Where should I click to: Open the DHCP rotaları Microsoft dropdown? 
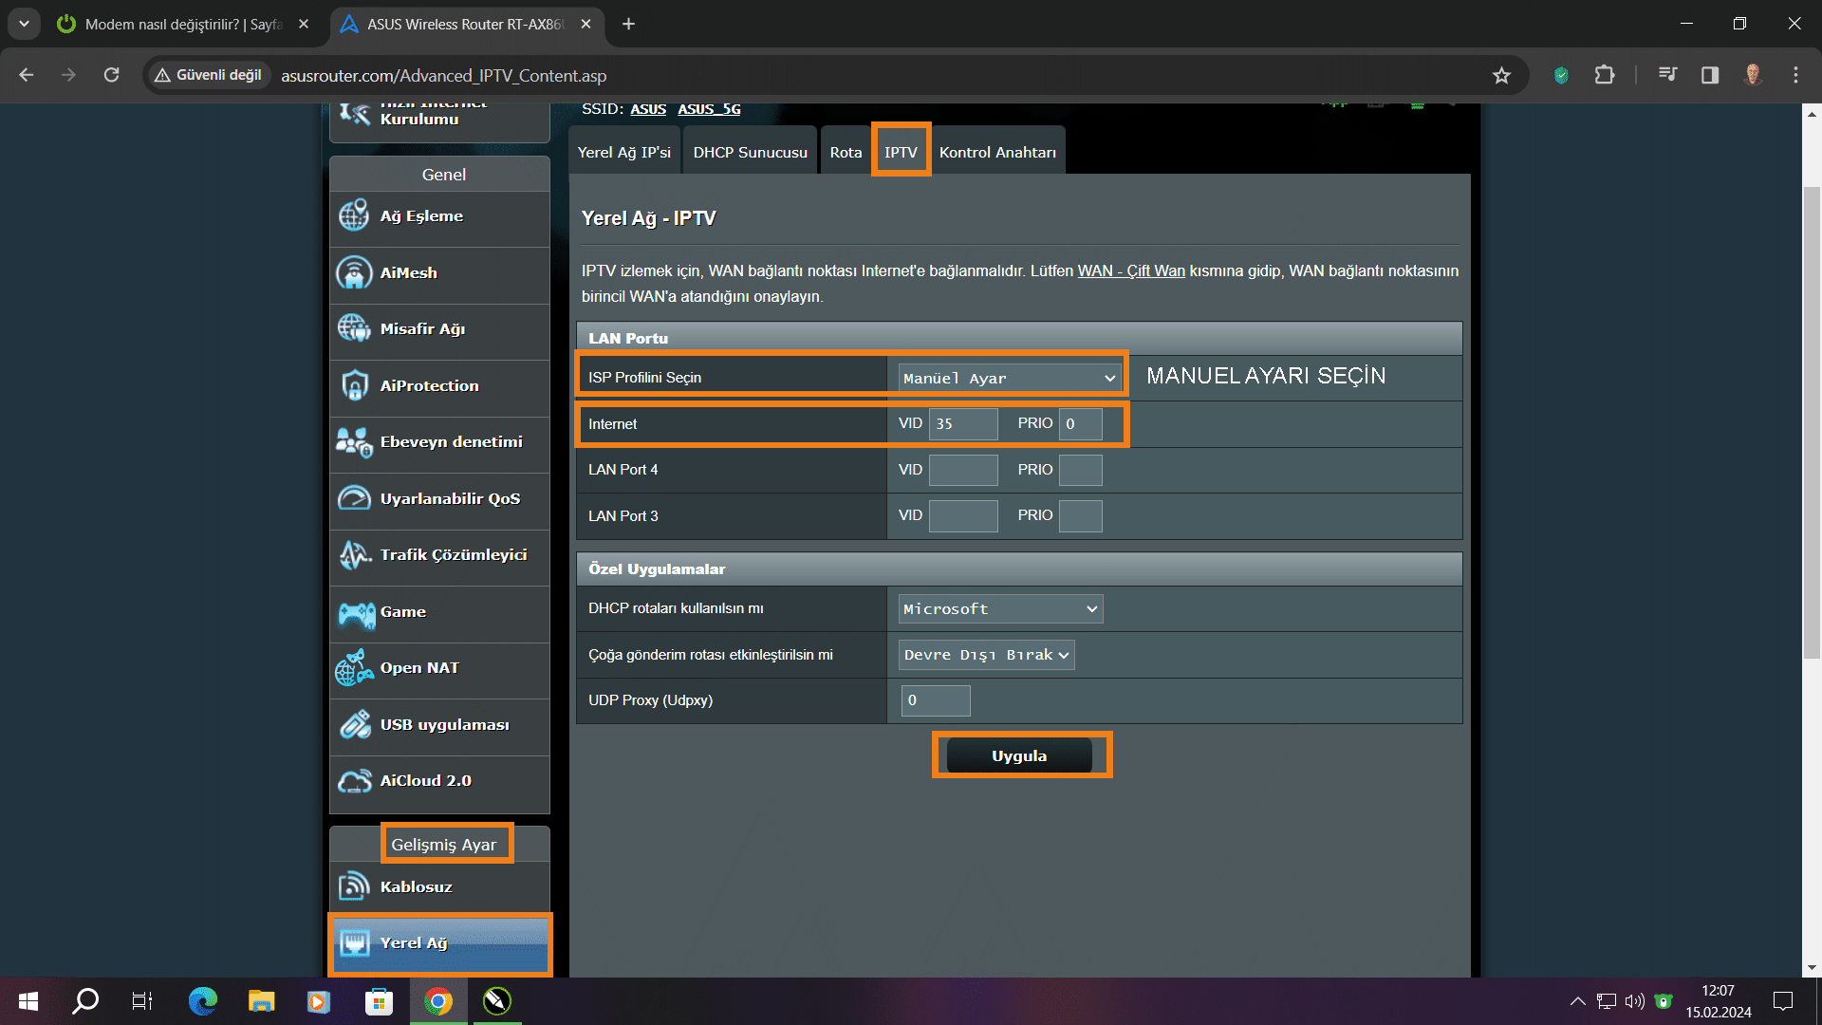[1000, 609]
